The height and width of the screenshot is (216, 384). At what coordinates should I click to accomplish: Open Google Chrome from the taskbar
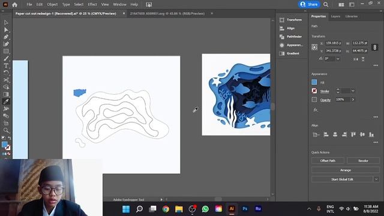166,209
